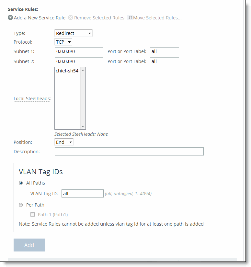Click the Local Steelheads list scrollbar track
251x267 pixels.
tap(83, 98)
